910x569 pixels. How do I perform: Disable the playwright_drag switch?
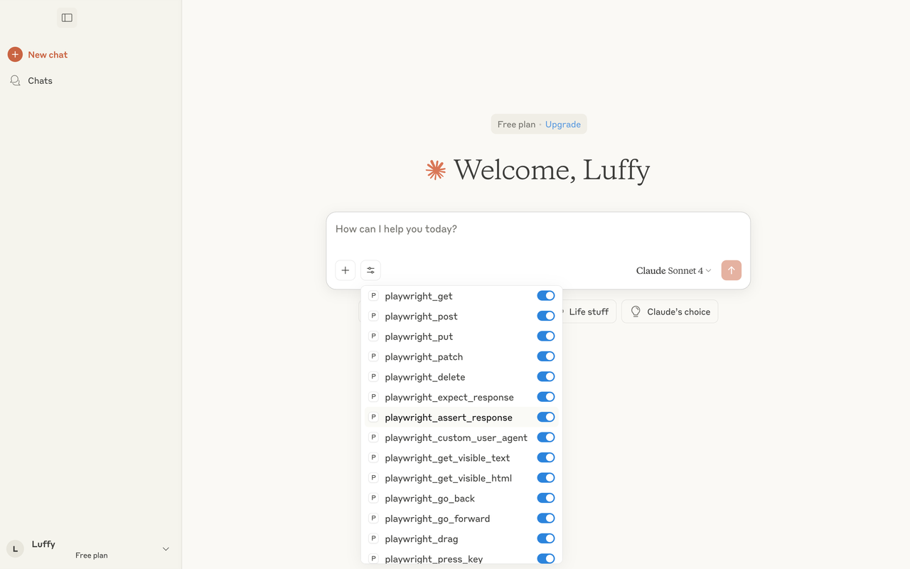pos(546,539)
